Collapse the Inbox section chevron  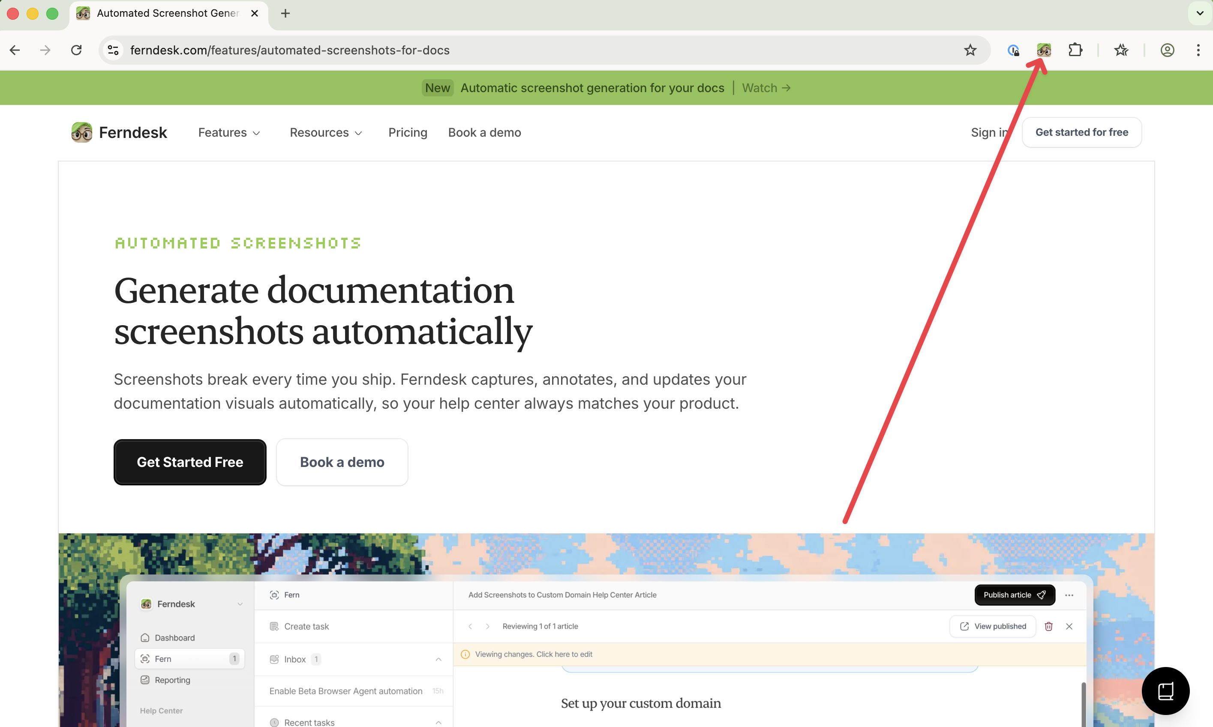coord(438,659)
